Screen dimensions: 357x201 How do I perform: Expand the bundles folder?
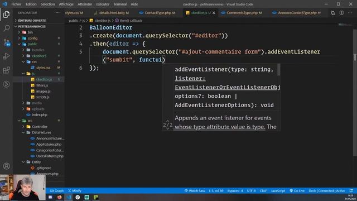(38, 50)
